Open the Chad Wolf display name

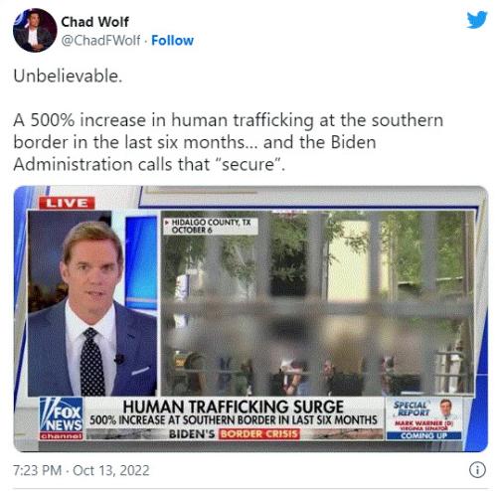coord(94,22)
